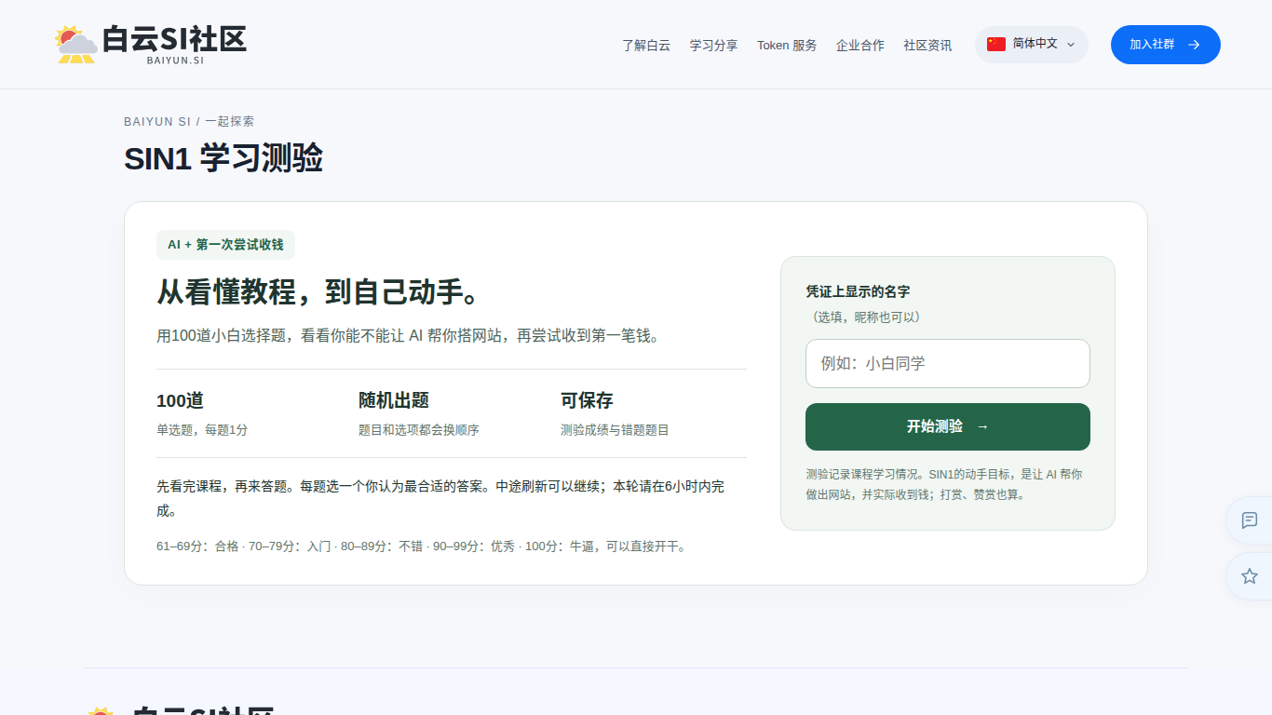
Task: Open the floating chat message icon
Action: pyautogui.click(x=1250, y=520)
